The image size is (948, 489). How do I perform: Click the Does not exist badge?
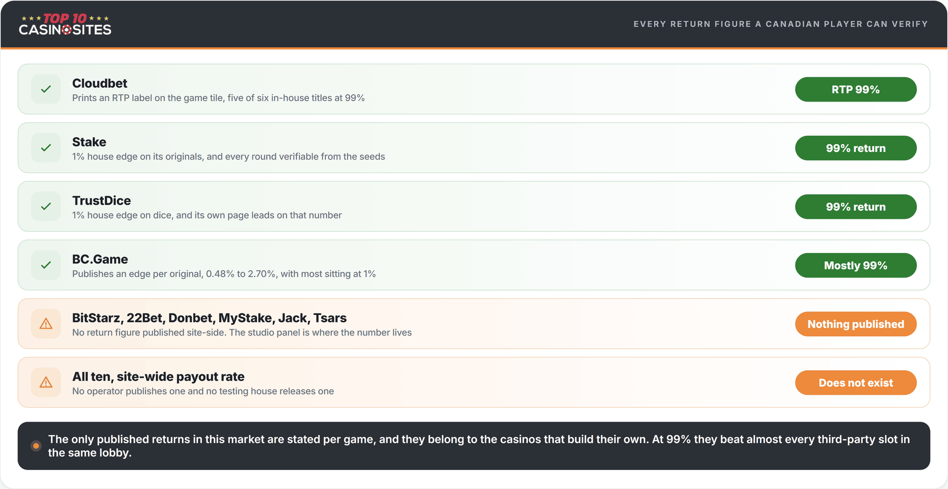coord(856,382)
